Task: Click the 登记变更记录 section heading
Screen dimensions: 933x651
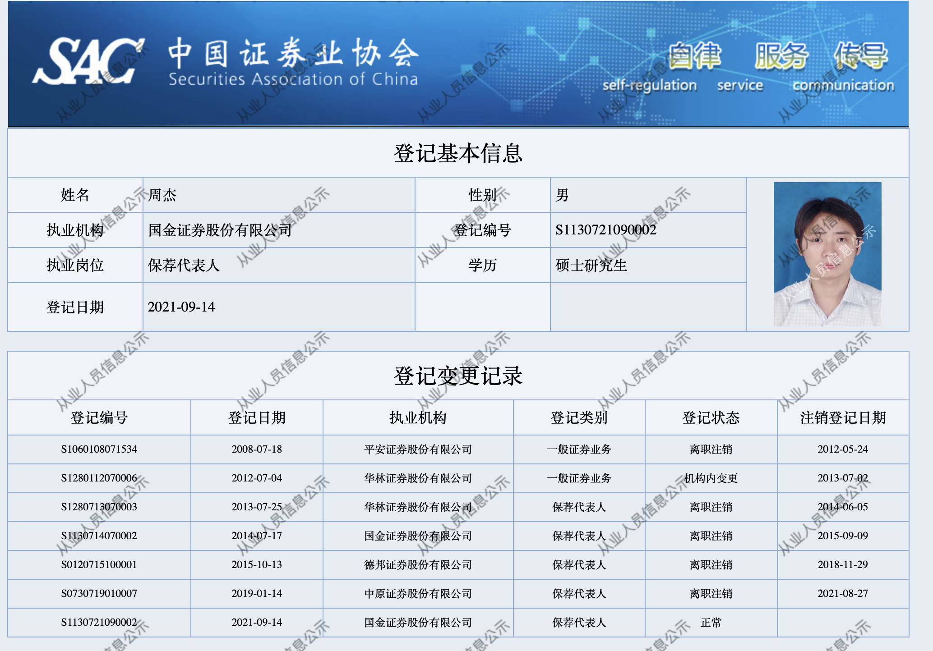Action: click(x=458, y=376)
